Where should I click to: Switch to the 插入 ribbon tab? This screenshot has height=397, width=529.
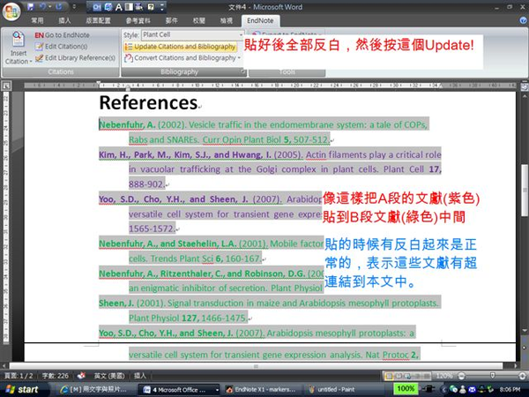coord(64,20)
